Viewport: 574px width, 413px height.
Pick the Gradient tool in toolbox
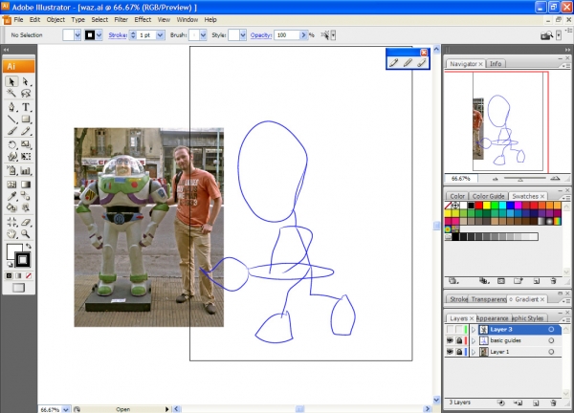click(x=25, y=185)
